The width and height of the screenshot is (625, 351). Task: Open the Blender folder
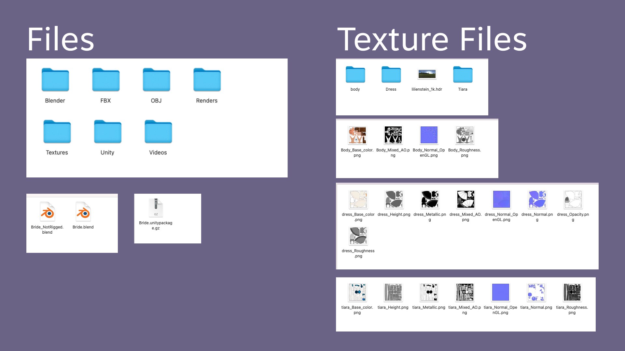(x=55, y=80)
